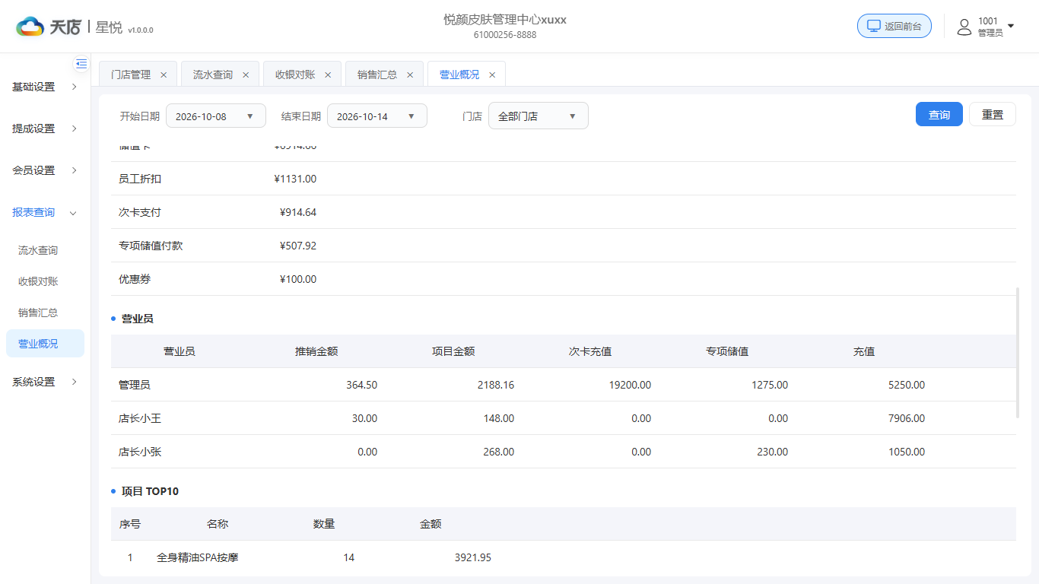The height and width of the screenshot is (584, 1039).
Task: Click the 推销金额 column header
Action: point(316,351)
